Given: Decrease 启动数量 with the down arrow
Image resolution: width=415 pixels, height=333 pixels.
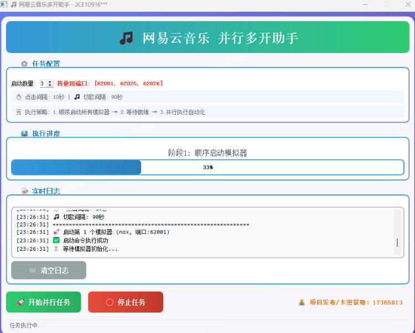Looking at the screenshot, I should (50, 85).
